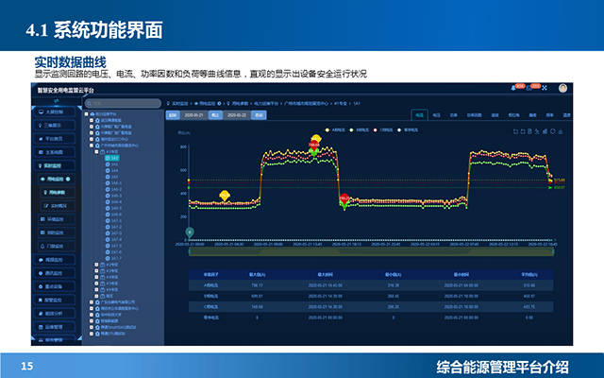Image resolution: width=604 pixels, height=378 pixels.
Task: Click the left handle of the data zoom slider
Action: 189,252
